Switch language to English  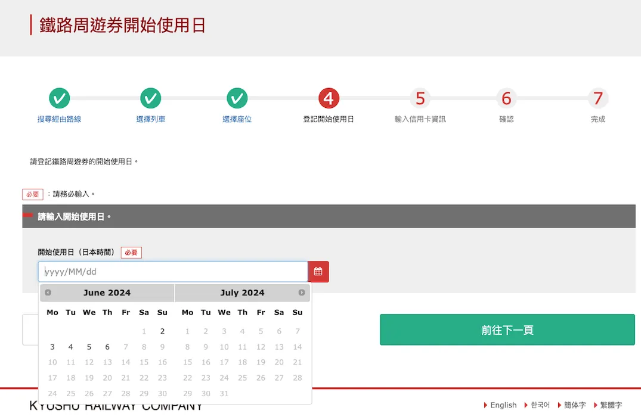click(x=503, y=405)
